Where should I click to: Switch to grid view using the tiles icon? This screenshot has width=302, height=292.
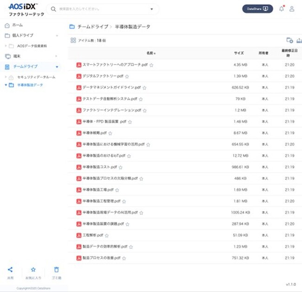point(73,40)
